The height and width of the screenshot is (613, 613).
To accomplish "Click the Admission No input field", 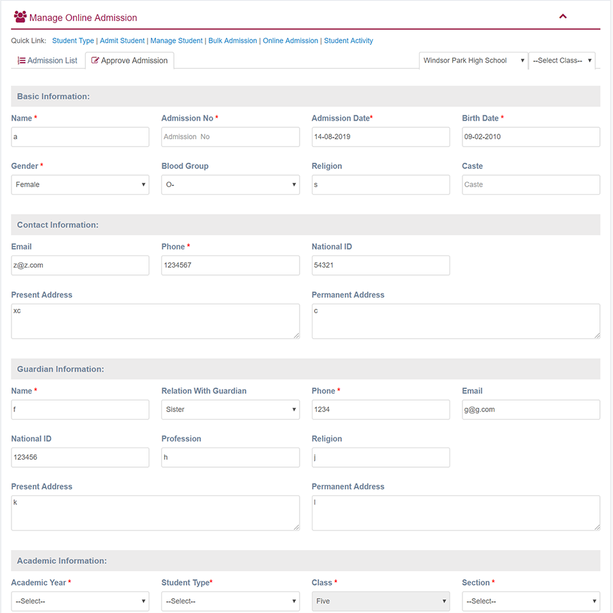I will [230, 137].
